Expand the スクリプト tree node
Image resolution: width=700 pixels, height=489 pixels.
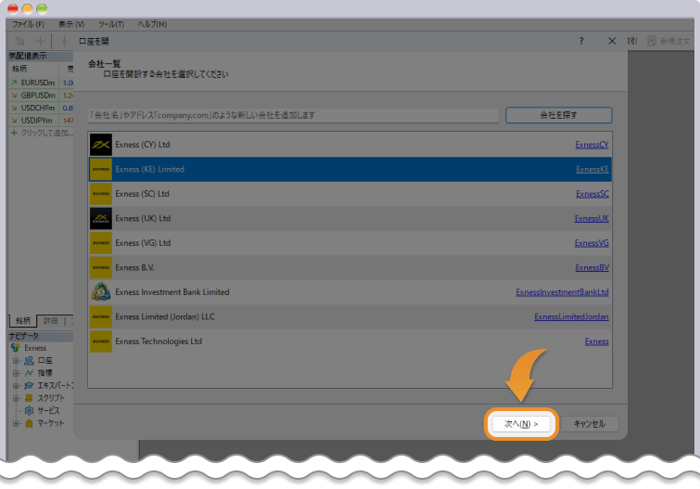click(x=16, y=398)
